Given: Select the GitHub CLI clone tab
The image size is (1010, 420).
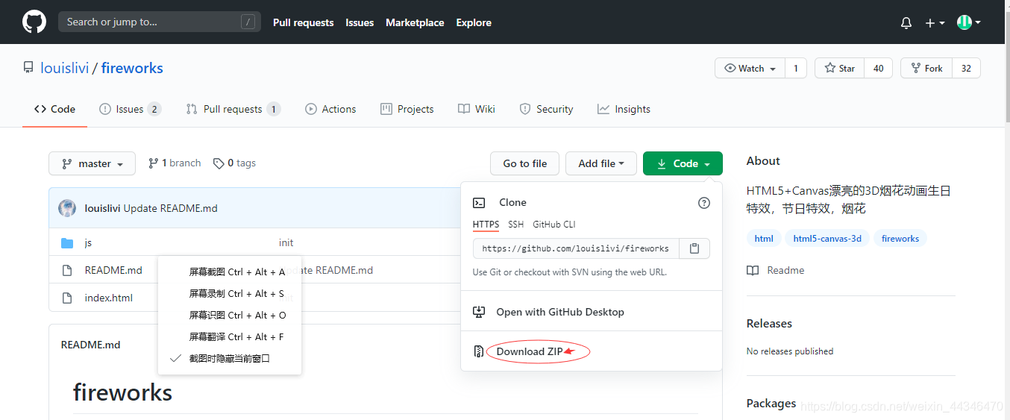Looking at the screenshot, I should pos(553,225).
